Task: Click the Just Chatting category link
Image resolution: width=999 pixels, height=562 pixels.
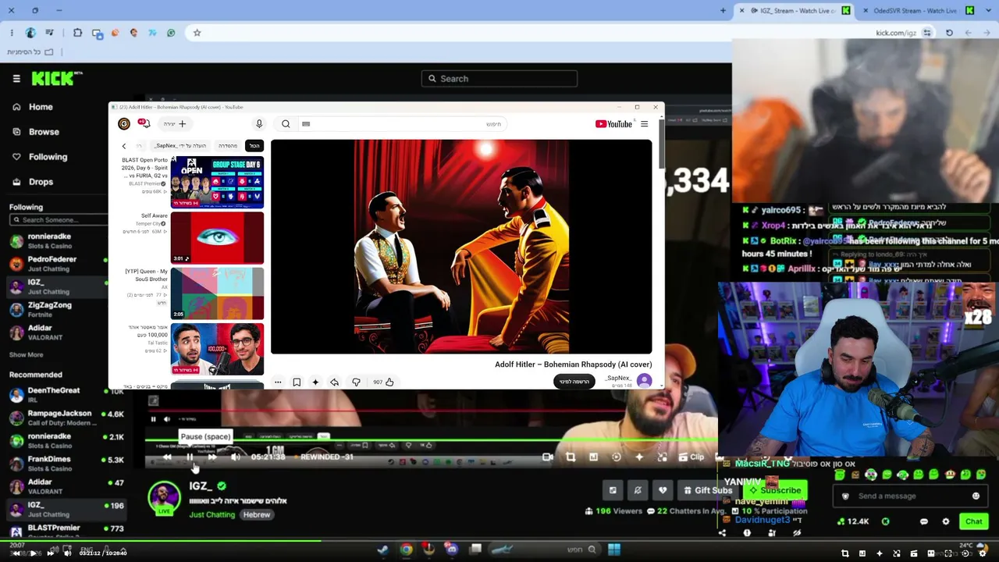Action: click(x=212, y=515)
